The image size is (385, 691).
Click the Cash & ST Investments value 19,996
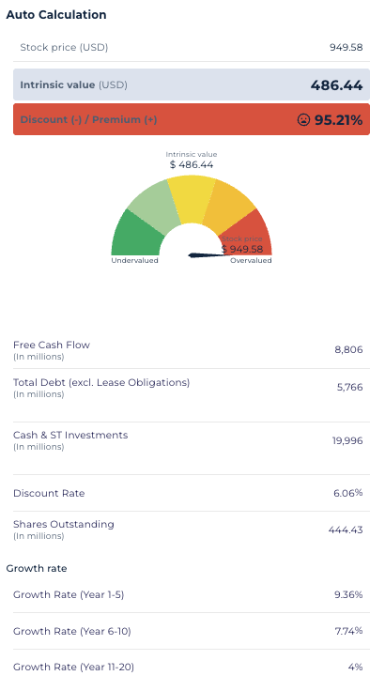coord(347,440)
